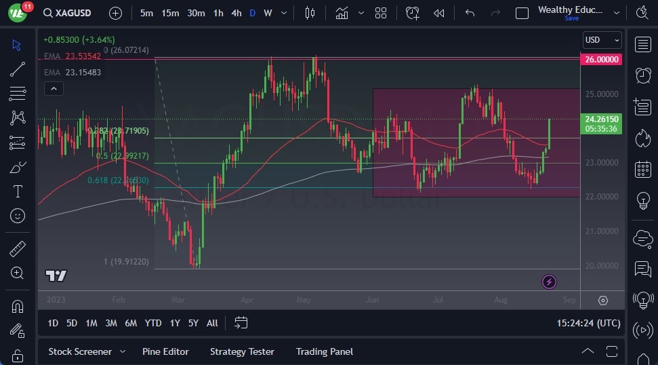Select the 4h timeframe
Image resolution: width=658 pixels, height=365 pixels.
(x=236, y=13)
